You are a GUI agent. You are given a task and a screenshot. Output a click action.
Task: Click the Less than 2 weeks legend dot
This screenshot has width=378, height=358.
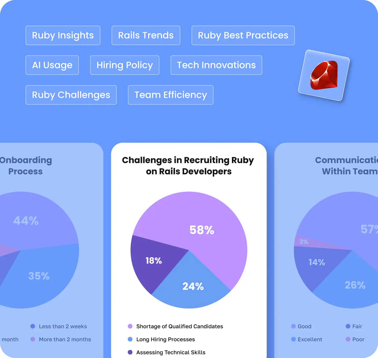point(33,326)
